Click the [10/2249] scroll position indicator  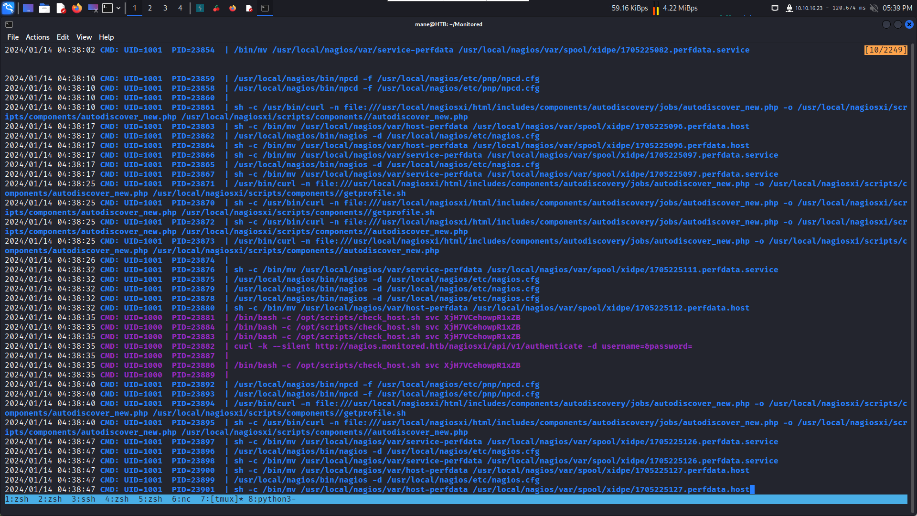click(x=885, y=50)
